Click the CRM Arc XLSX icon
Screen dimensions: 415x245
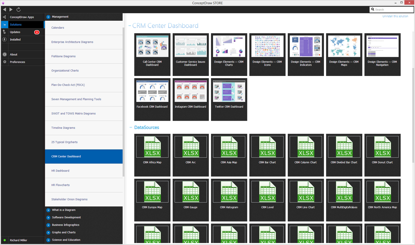pyautogui.click(x=191, y=147)
